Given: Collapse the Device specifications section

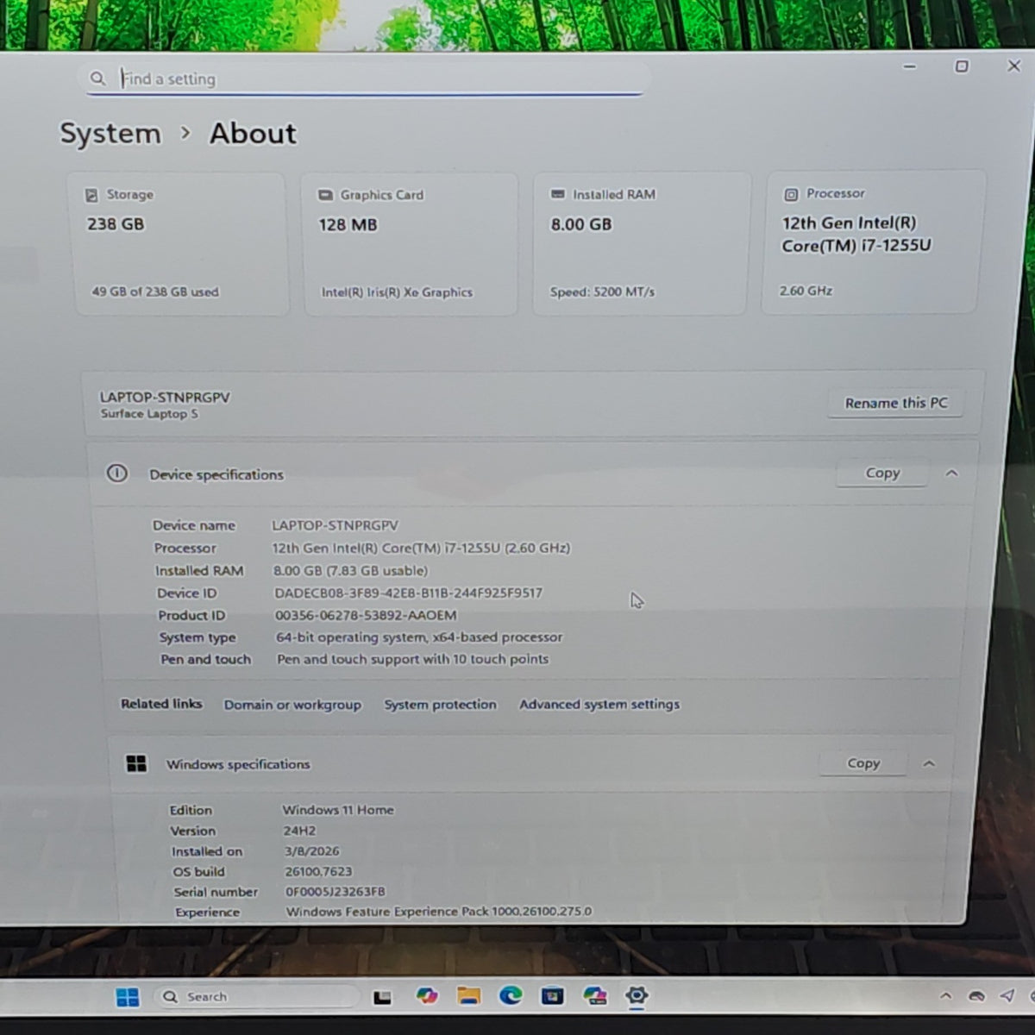Looking at the screenshot, I should pyautogui.click(x=951, y=473).
